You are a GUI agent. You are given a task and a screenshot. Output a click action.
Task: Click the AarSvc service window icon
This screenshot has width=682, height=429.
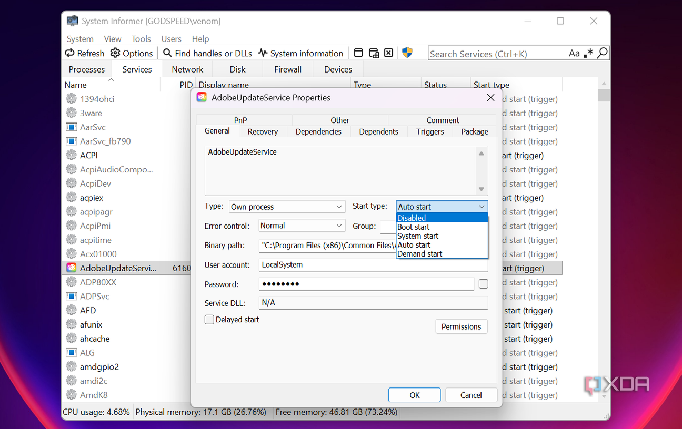pyautogui.click(x=71, y=127)
